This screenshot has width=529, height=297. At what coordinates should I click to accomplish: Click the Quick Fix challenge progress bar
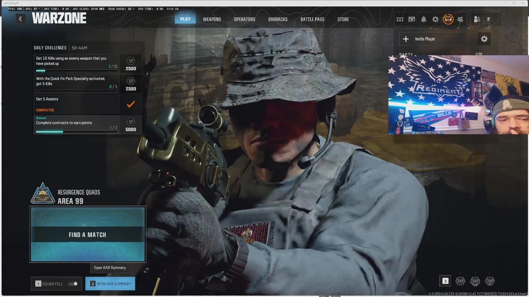pyautogui.click(x=76, y=91)
